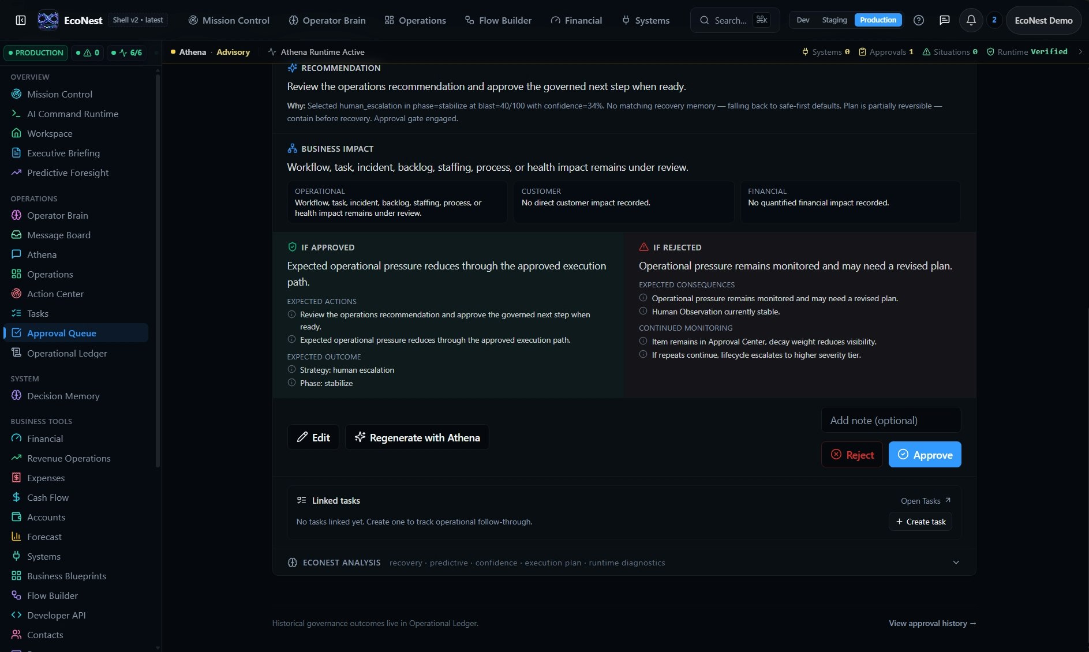Click the Predictive Foresight trend icon

tap(16, 173)
